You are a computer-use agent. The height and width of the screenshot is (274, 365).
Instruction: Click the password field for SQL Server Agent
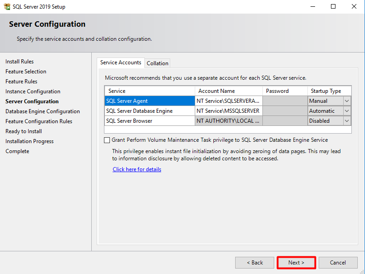[285, 101]
